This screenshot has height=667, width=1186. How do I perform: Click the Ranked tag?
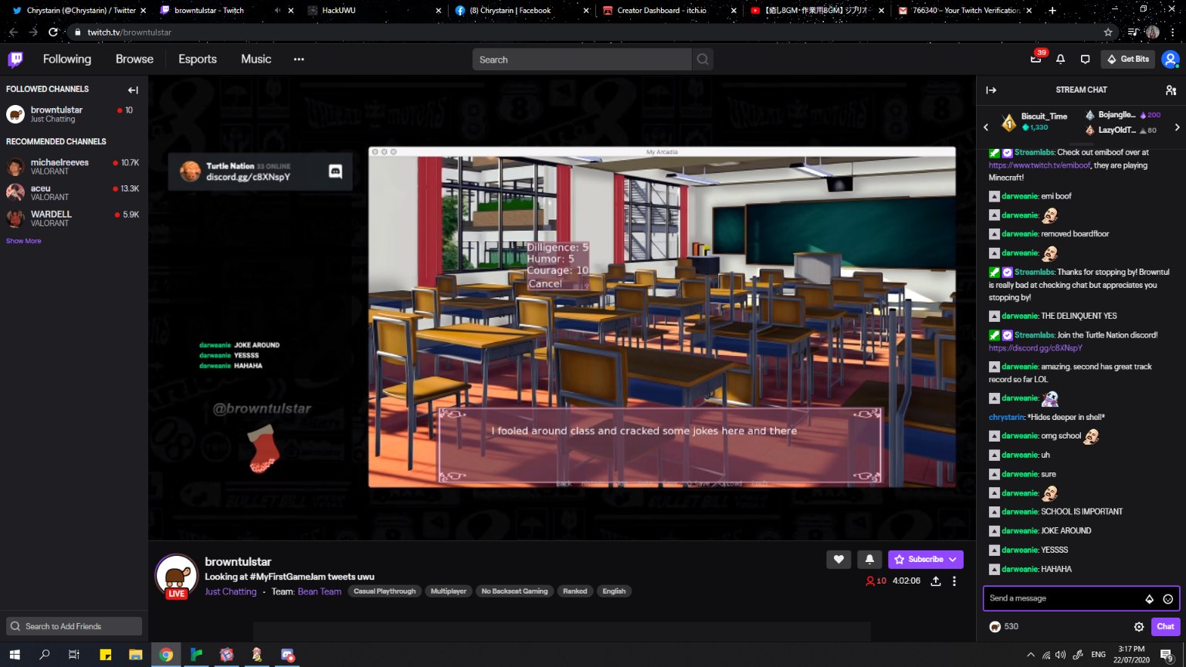pos(574,591)
